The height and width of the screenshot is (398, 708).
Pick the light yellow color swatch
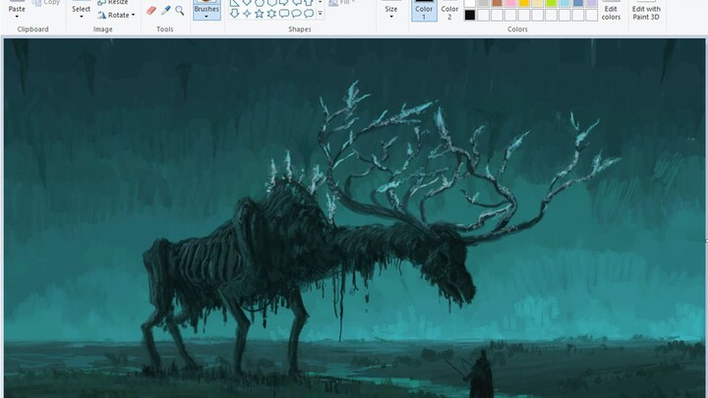(x=537, y=3)
